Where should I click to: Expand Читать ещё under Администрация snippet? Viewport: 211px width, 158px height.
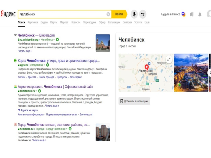(52, 106)
